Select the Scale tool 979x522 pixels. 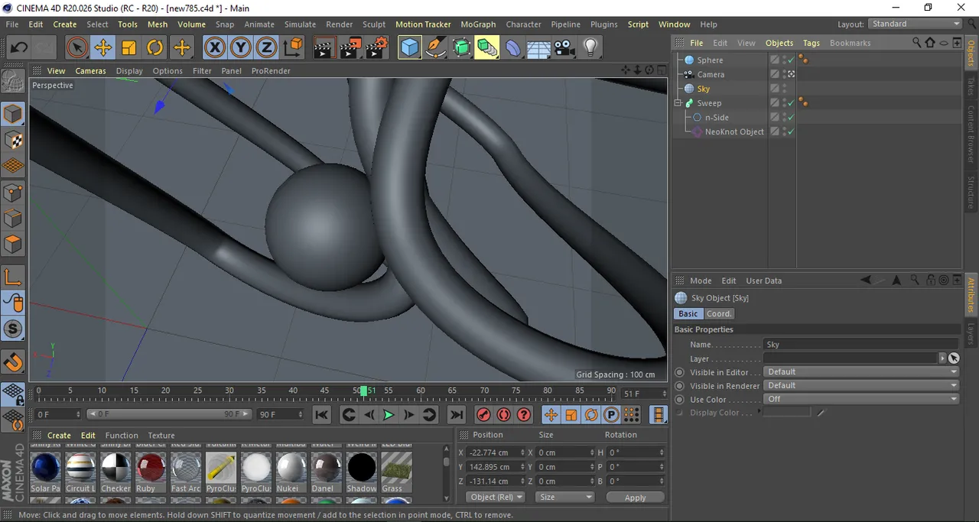128,48
